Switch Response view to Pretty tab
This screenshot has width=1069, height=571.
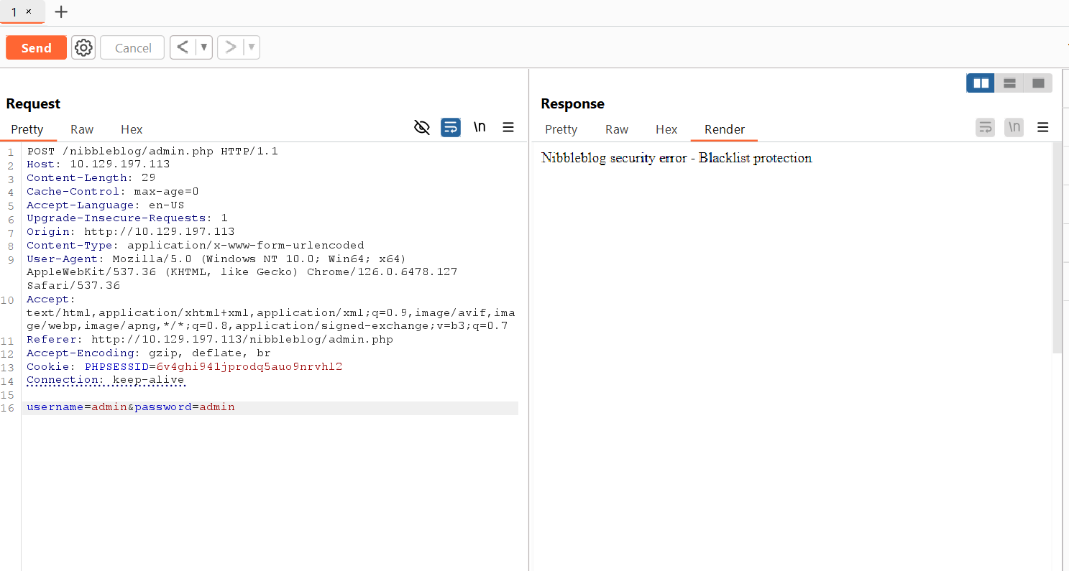point(561,129)
